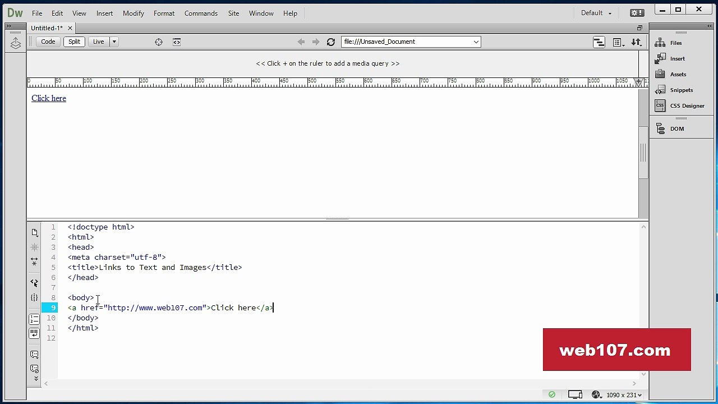
Task: Open the DOM panel icon
Action: click(660, 128)
